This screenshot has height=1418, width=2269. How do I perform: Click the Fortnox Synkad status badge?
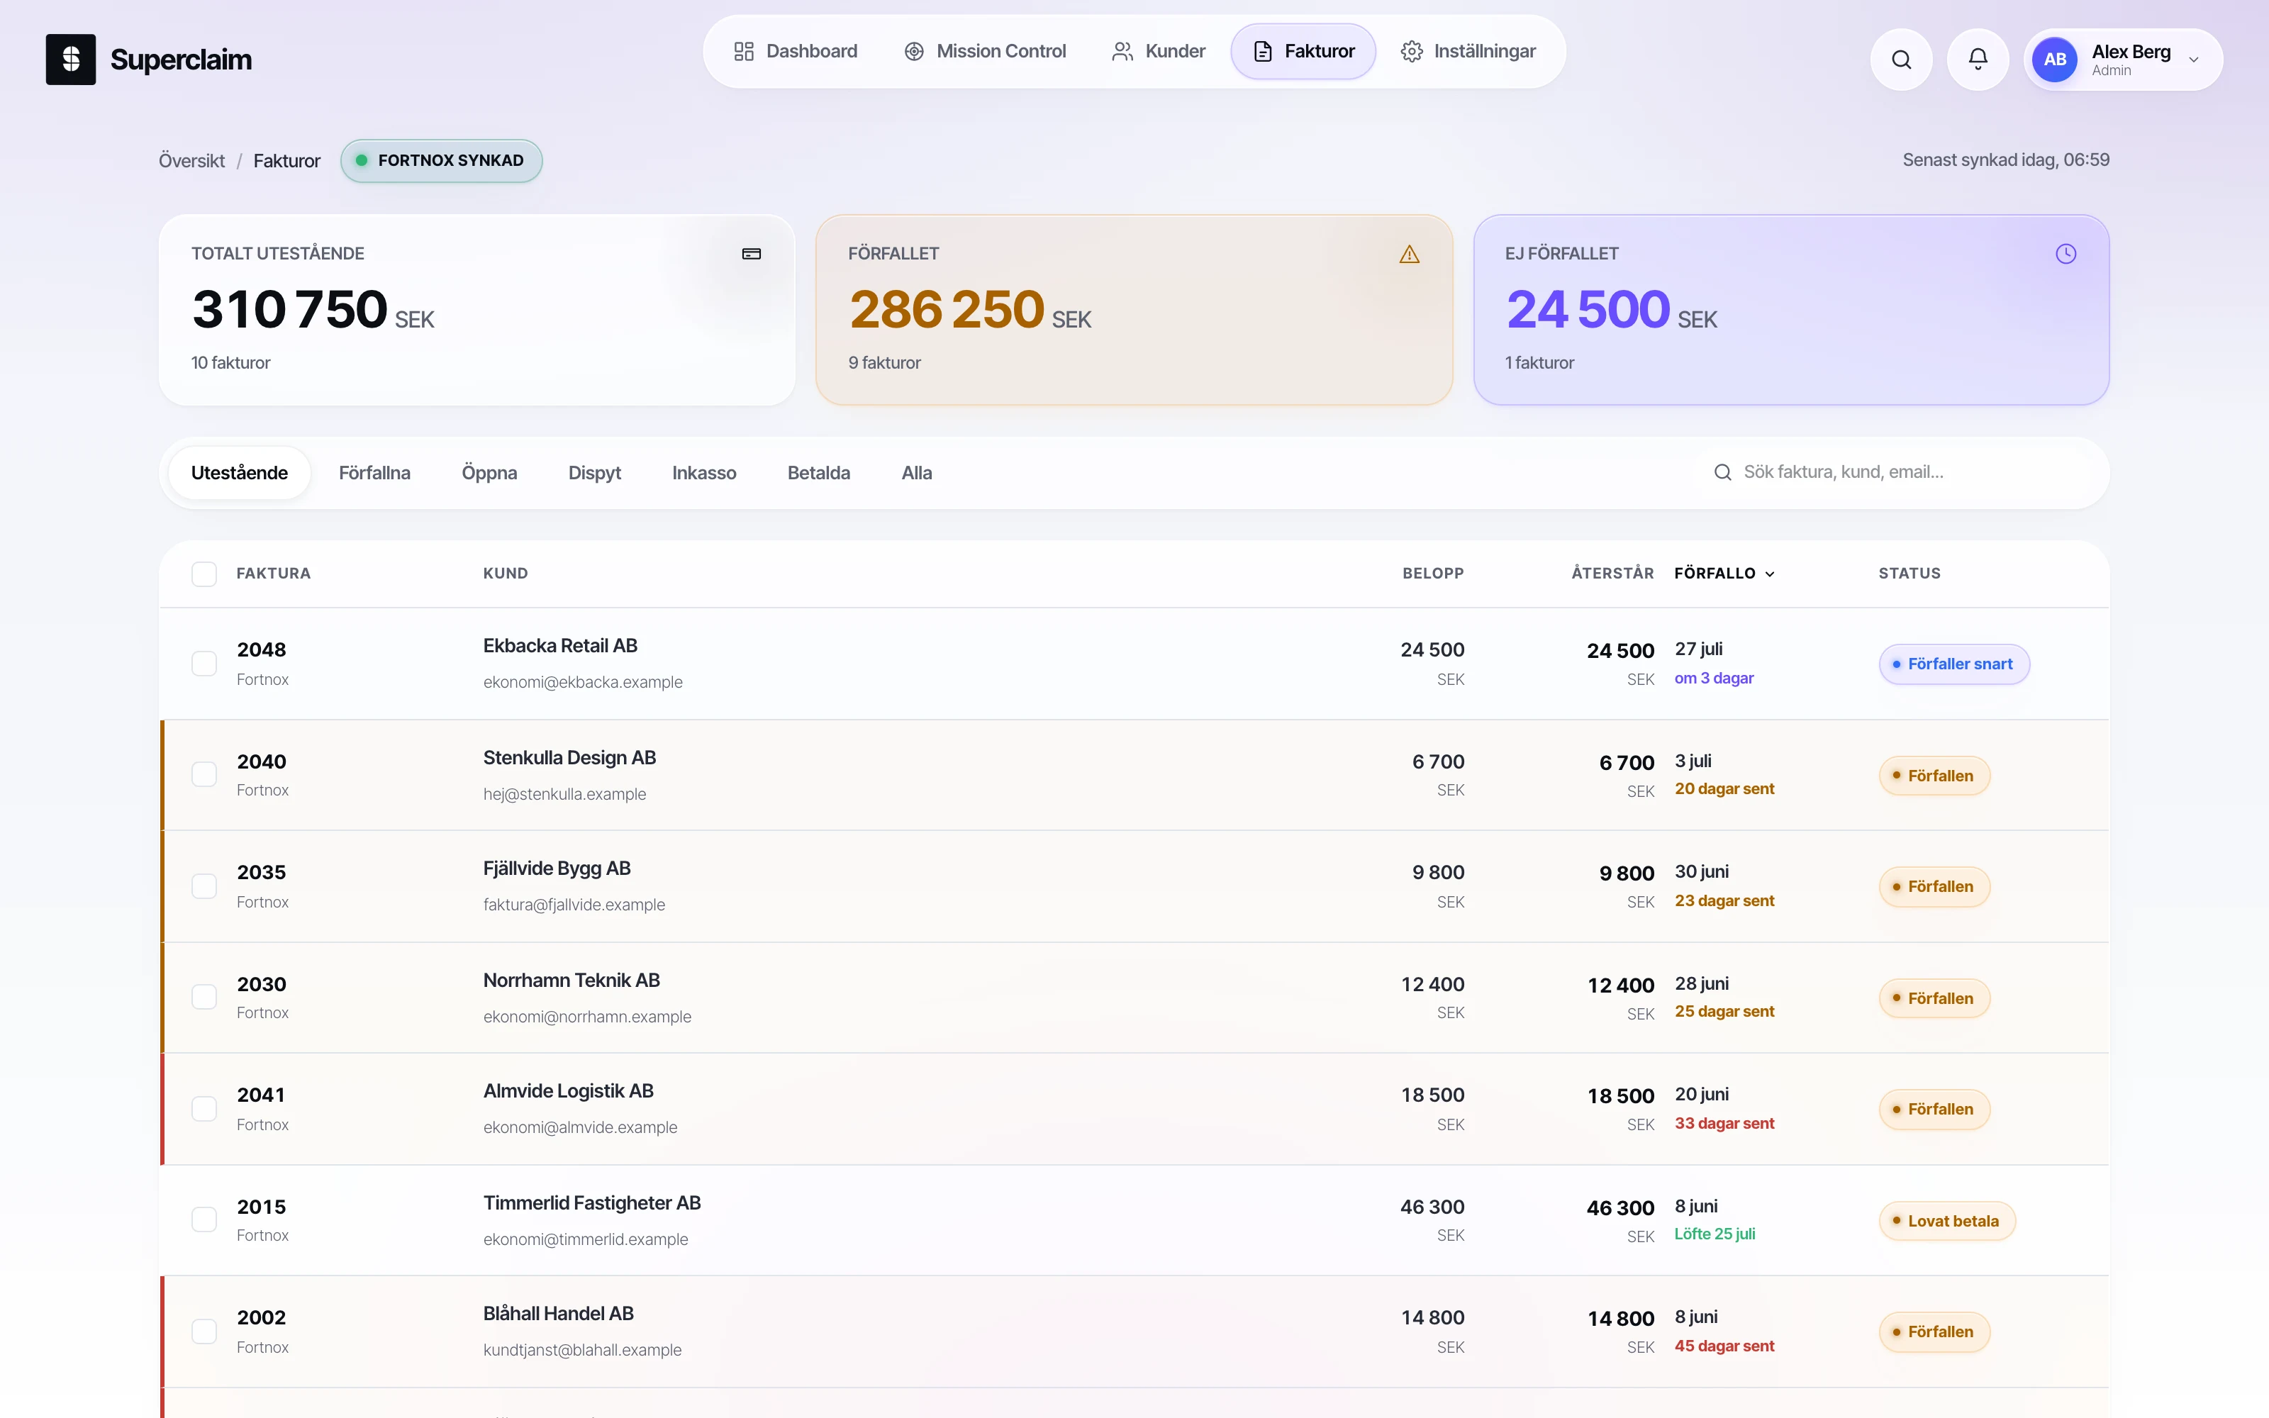tap(440, 160)
